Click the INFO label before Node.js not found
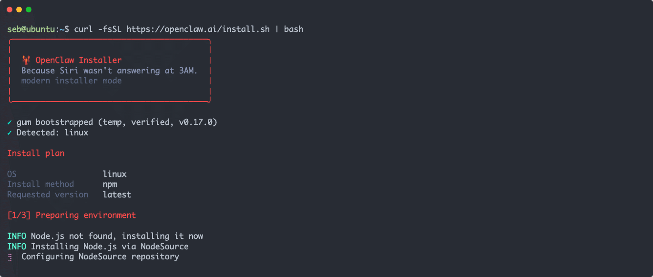Image resolution: width=653 pixels, height=277 pixels. point(17,236)
